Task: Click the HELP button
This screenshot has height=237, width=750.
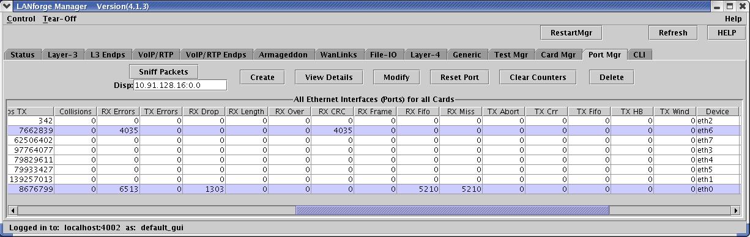Action: [726, 33]
